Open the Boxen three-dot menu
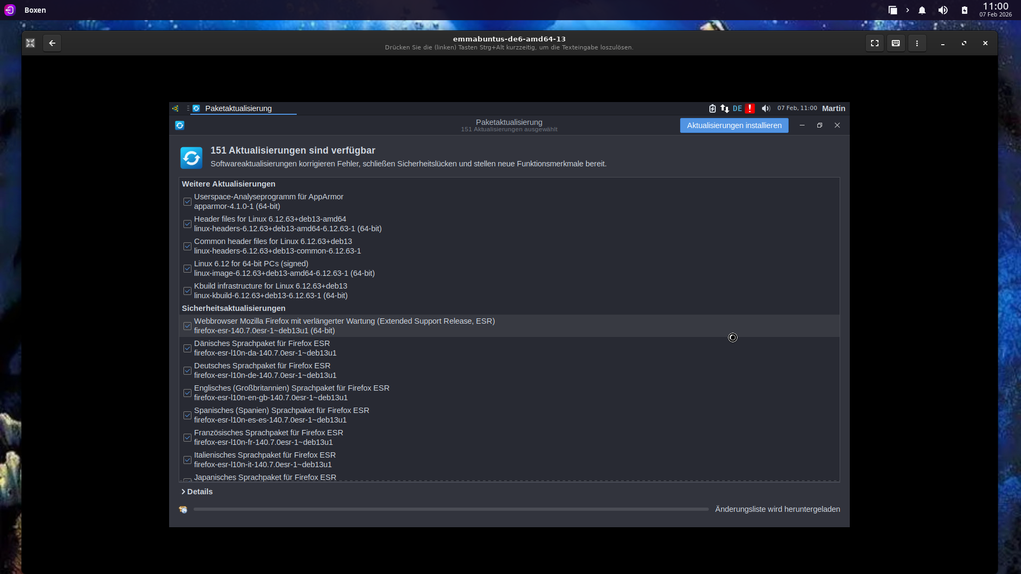 point(917,43)
